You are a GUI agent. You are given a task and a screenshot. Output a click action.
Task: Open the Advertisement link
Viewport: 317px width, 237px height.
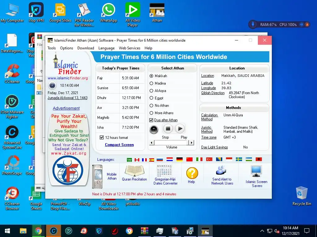(66, 108)
